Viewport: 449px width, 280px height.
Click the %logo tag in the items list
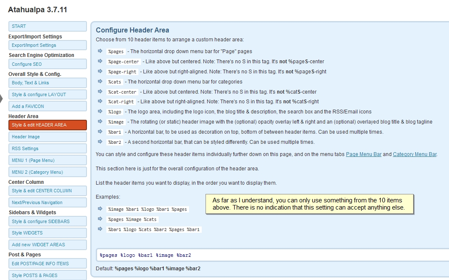114,112
